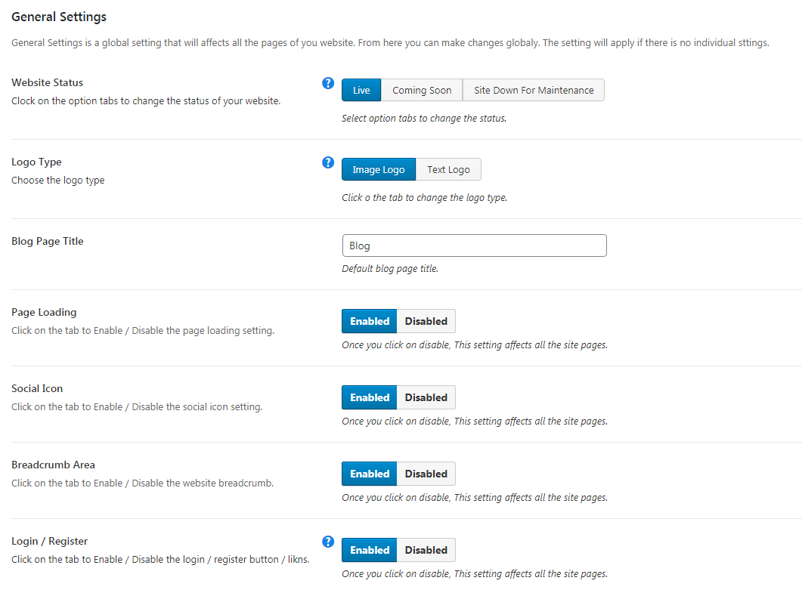This screenshot has width=802, height=593.
Task: Click the Logo Type label
Action: 36,162
